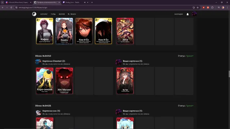Open the Зета card

point(125,31)
